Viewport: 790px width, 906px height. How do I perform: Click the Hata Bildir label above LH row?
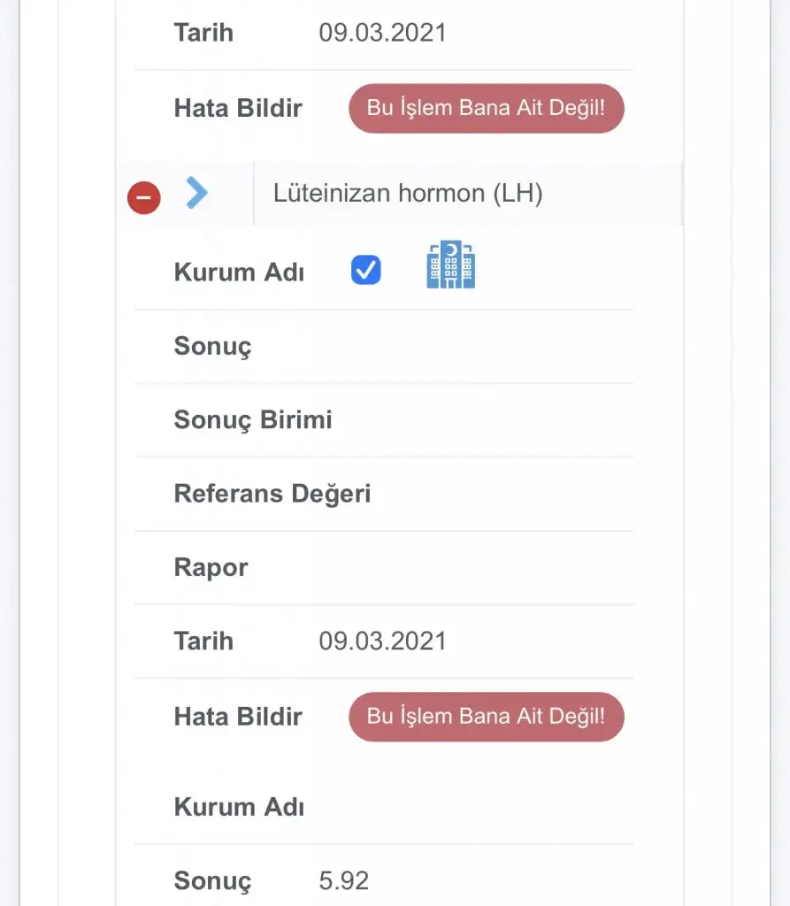[238, 108]
